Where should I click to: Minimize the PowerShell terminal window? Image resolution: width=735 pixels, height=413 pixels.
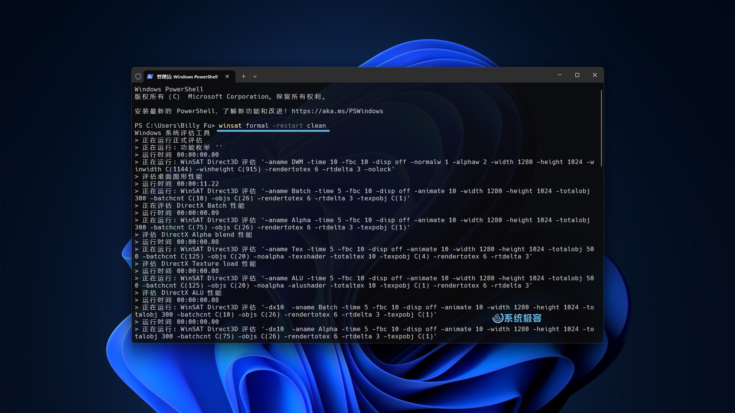point(560,75)
